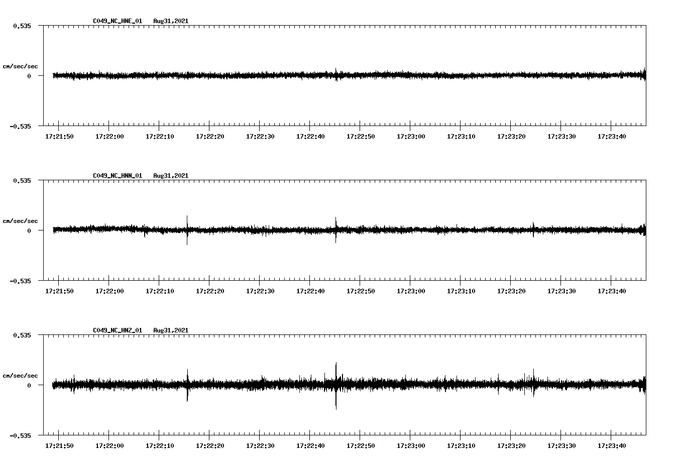Click 17:22:00 time label under HNE plot
682x464 pixels.
(109, 136)
